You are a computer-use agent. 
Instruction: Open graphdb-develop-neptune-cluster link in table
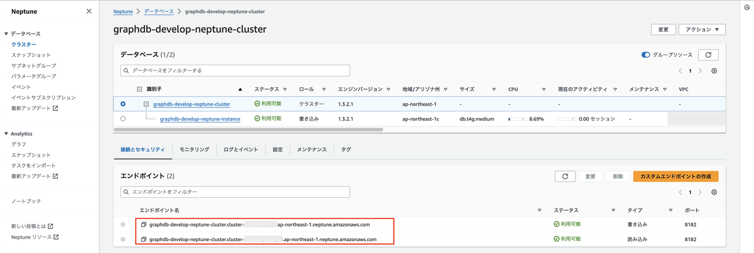point(192,104)
